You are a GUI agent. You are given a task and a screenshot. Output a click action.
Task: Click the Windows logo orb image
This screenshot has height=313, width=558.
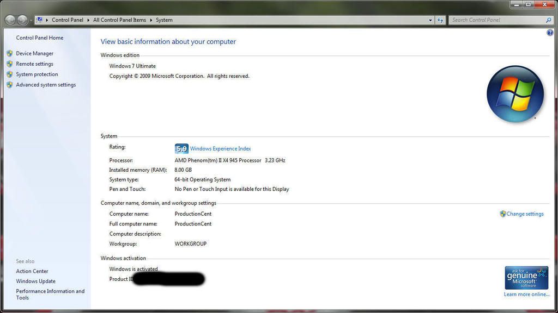point(515,94)
